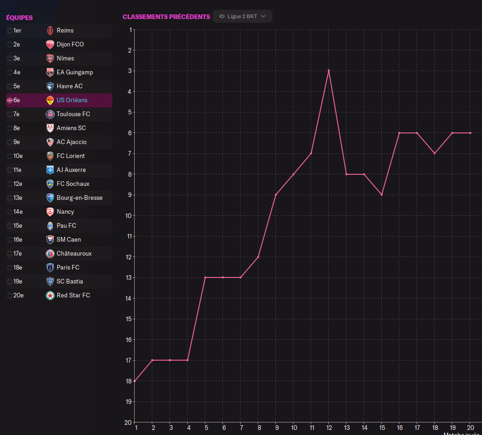Click the Reims club badge
482x435 pixels.
tap(50, 31)
